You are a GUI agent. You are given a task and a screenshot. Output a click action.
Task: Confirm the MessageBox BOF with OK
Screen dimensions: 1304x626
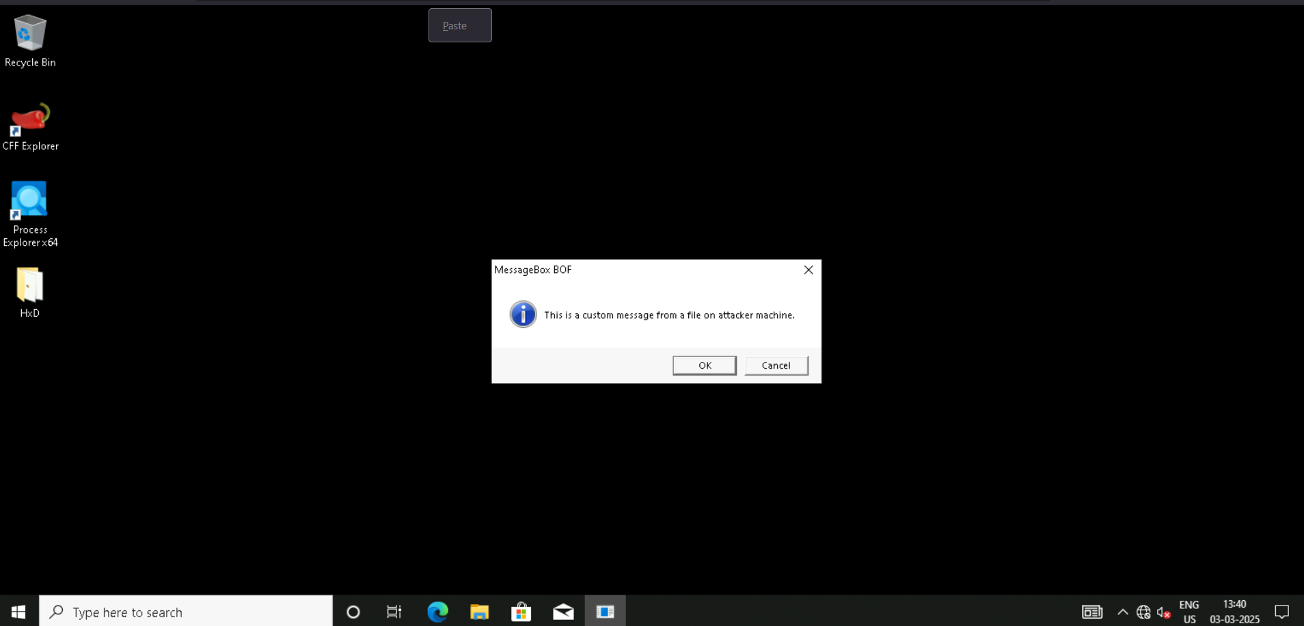tap(705, 365)
